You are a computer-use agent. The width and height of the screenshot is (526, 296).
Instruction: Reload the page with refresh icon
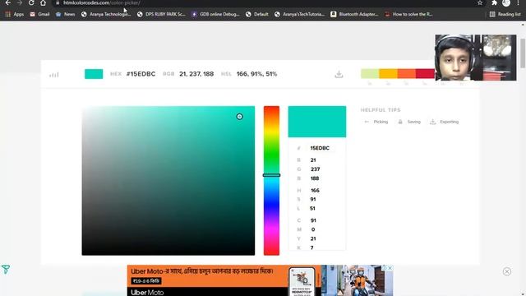click(31, 2)
